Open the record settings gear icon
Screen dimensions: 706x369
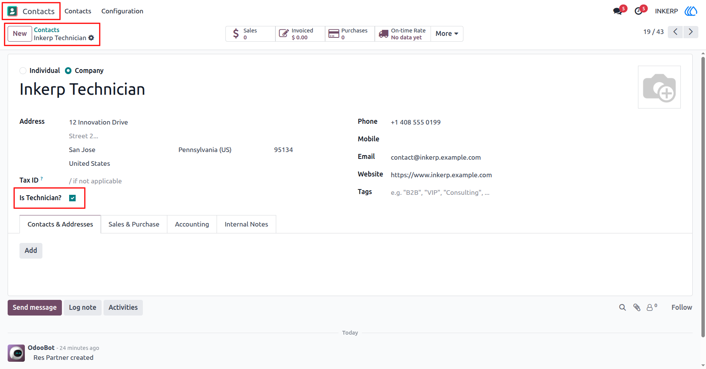tap(91, 38)
